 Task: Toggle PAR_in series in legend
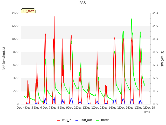tap(67, 120)
